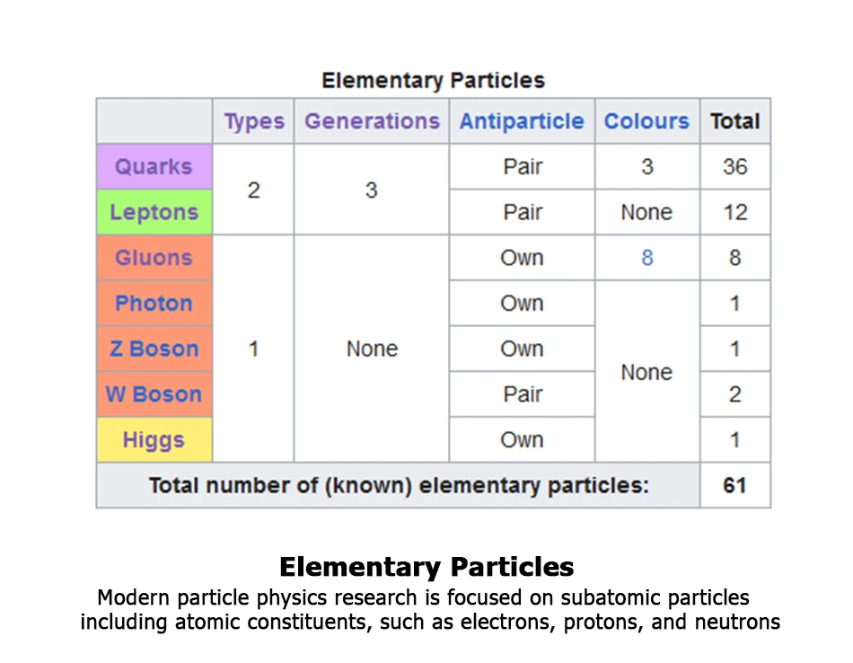The height and width of the screenshot is (663, 853).
Task: Select the grand total 61 cell
Action: click(734, 486)
